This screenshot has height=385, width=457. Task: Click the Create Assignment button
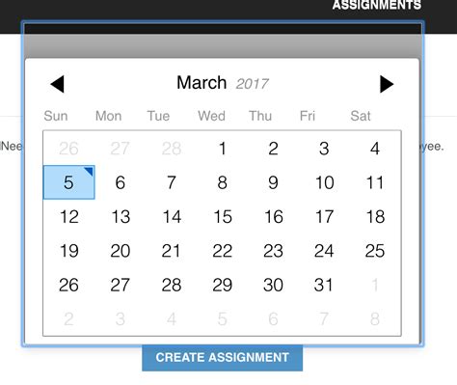pyautogui.click(x=222, y=357)
